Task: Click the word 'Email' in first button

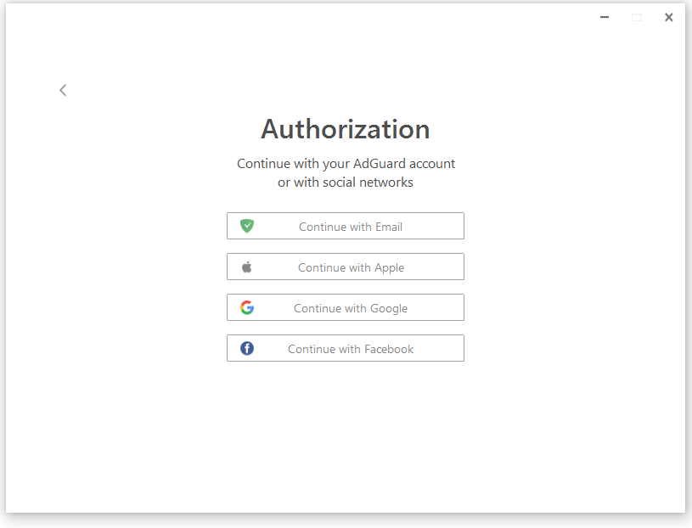Action: pos(389,227)
